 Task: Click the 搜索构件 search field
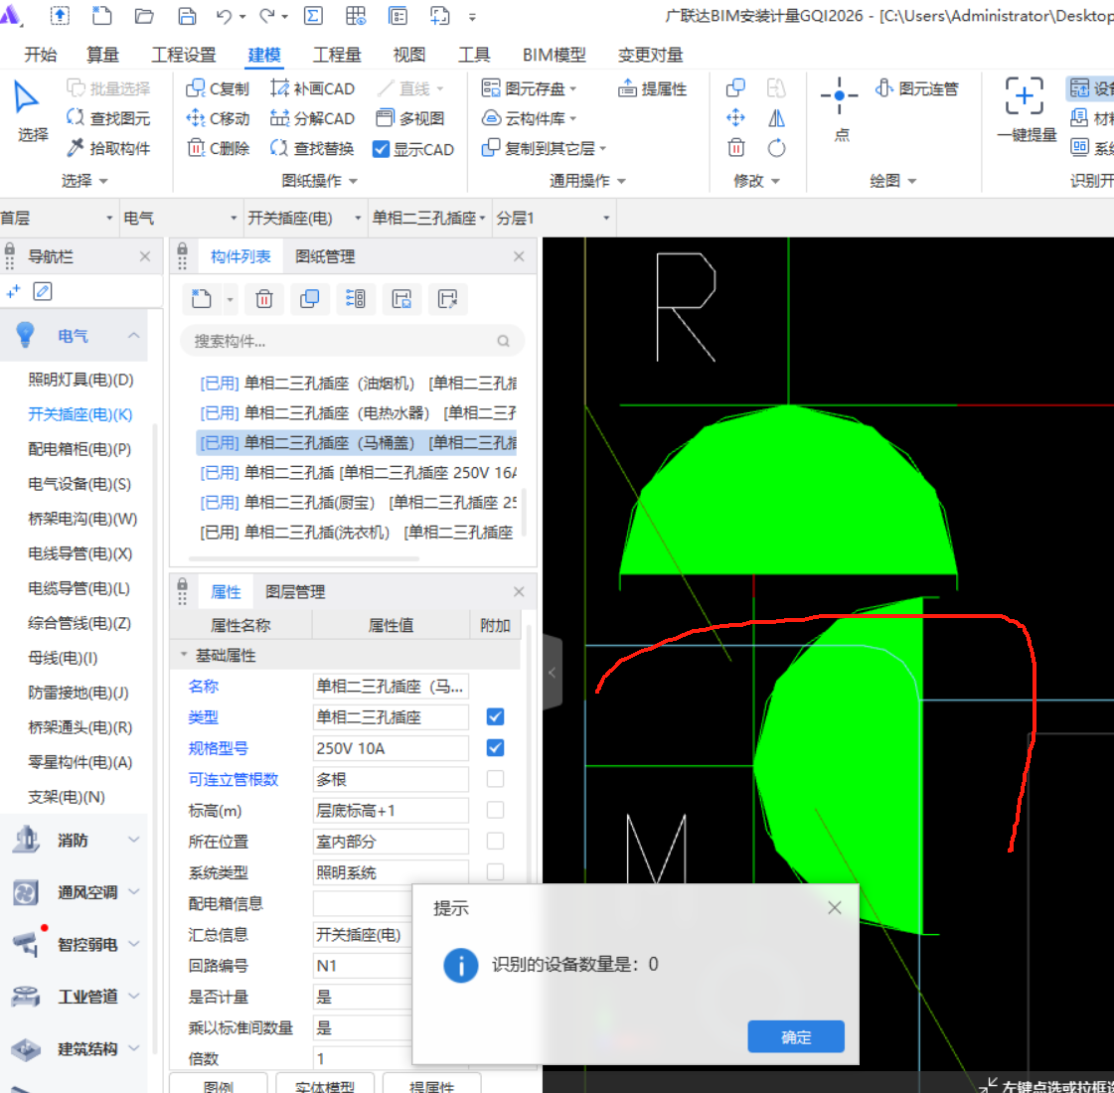click(x=353, y=342)
